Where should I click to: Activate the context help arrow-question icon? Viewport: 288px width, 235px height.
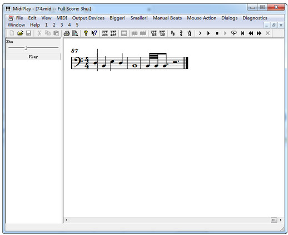tap(94, 33)
